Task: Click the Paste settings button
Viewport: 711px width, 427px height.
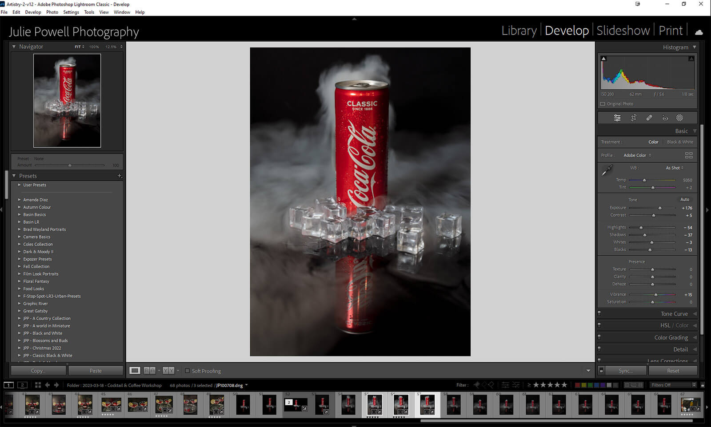Action: pos(96,371)
